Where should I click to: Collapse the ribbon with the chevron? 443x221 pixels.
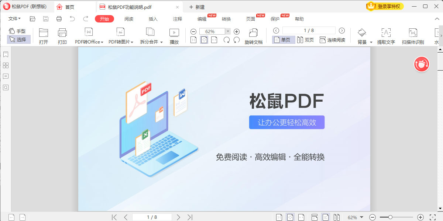[x=437, y=19]
